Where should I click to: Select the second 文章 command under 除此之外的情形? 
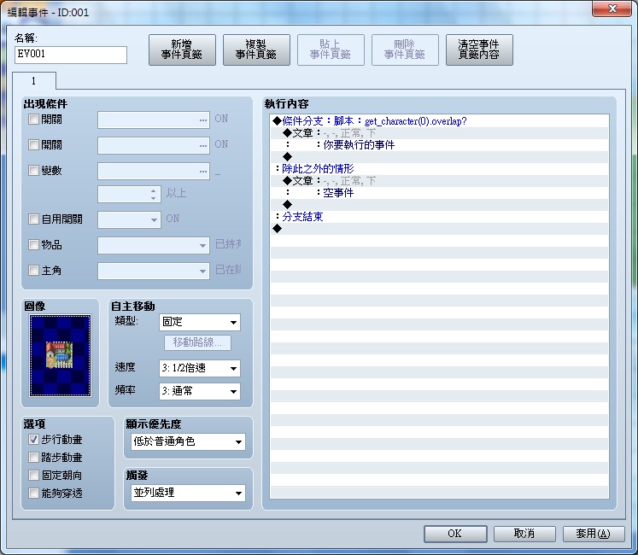(440, 181)
